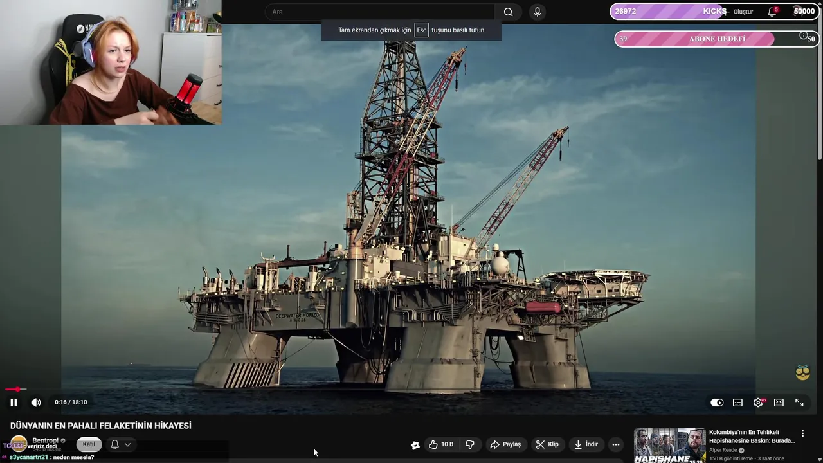Like the video with thumbs up
The width and height of the screenshot is (823, 463).
pos(441,444)
